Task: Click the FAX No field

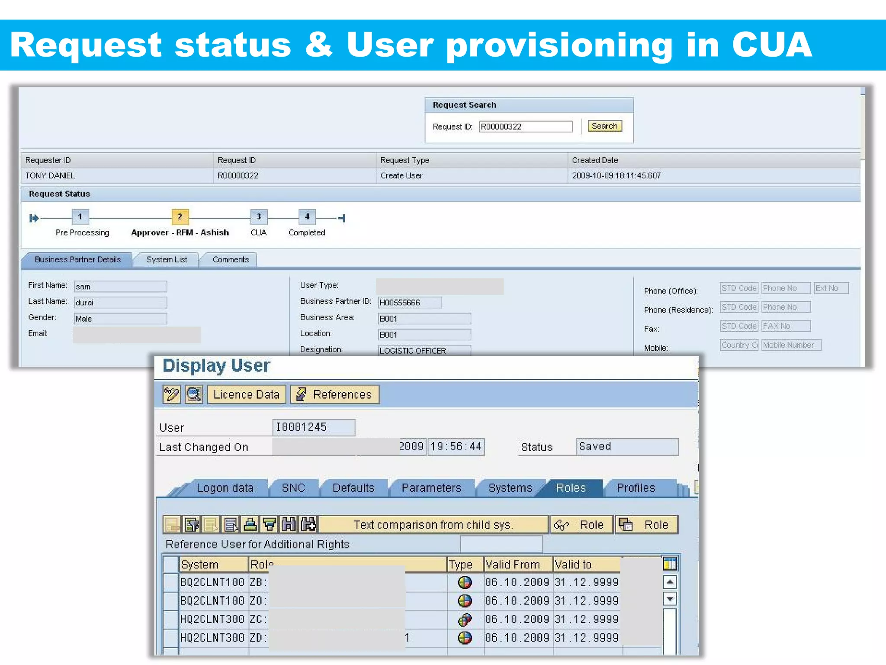Action: [x=786, y=326]
